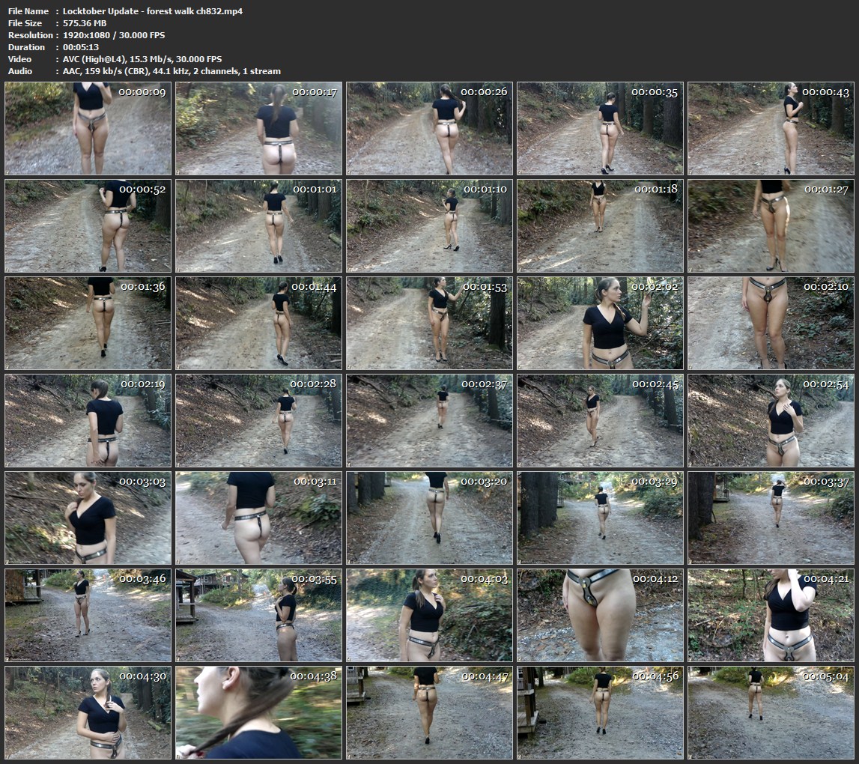The height and width of the screenshot is (764, 859).
Task: Open the thumbnail marked 00:01:10
Action: pos(430,225)
